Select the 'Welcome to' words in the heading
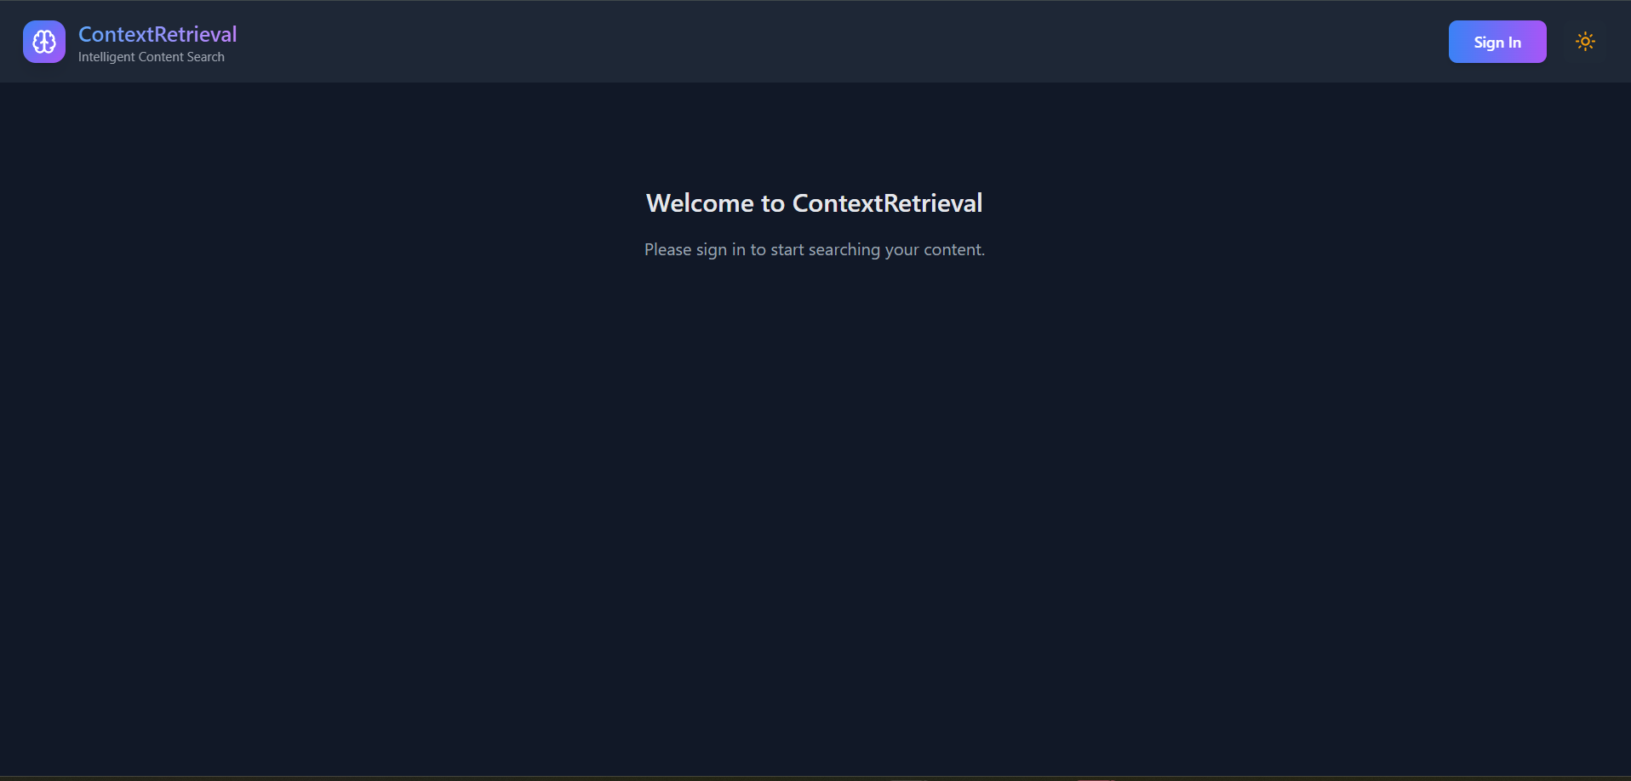 pos(715,203)
